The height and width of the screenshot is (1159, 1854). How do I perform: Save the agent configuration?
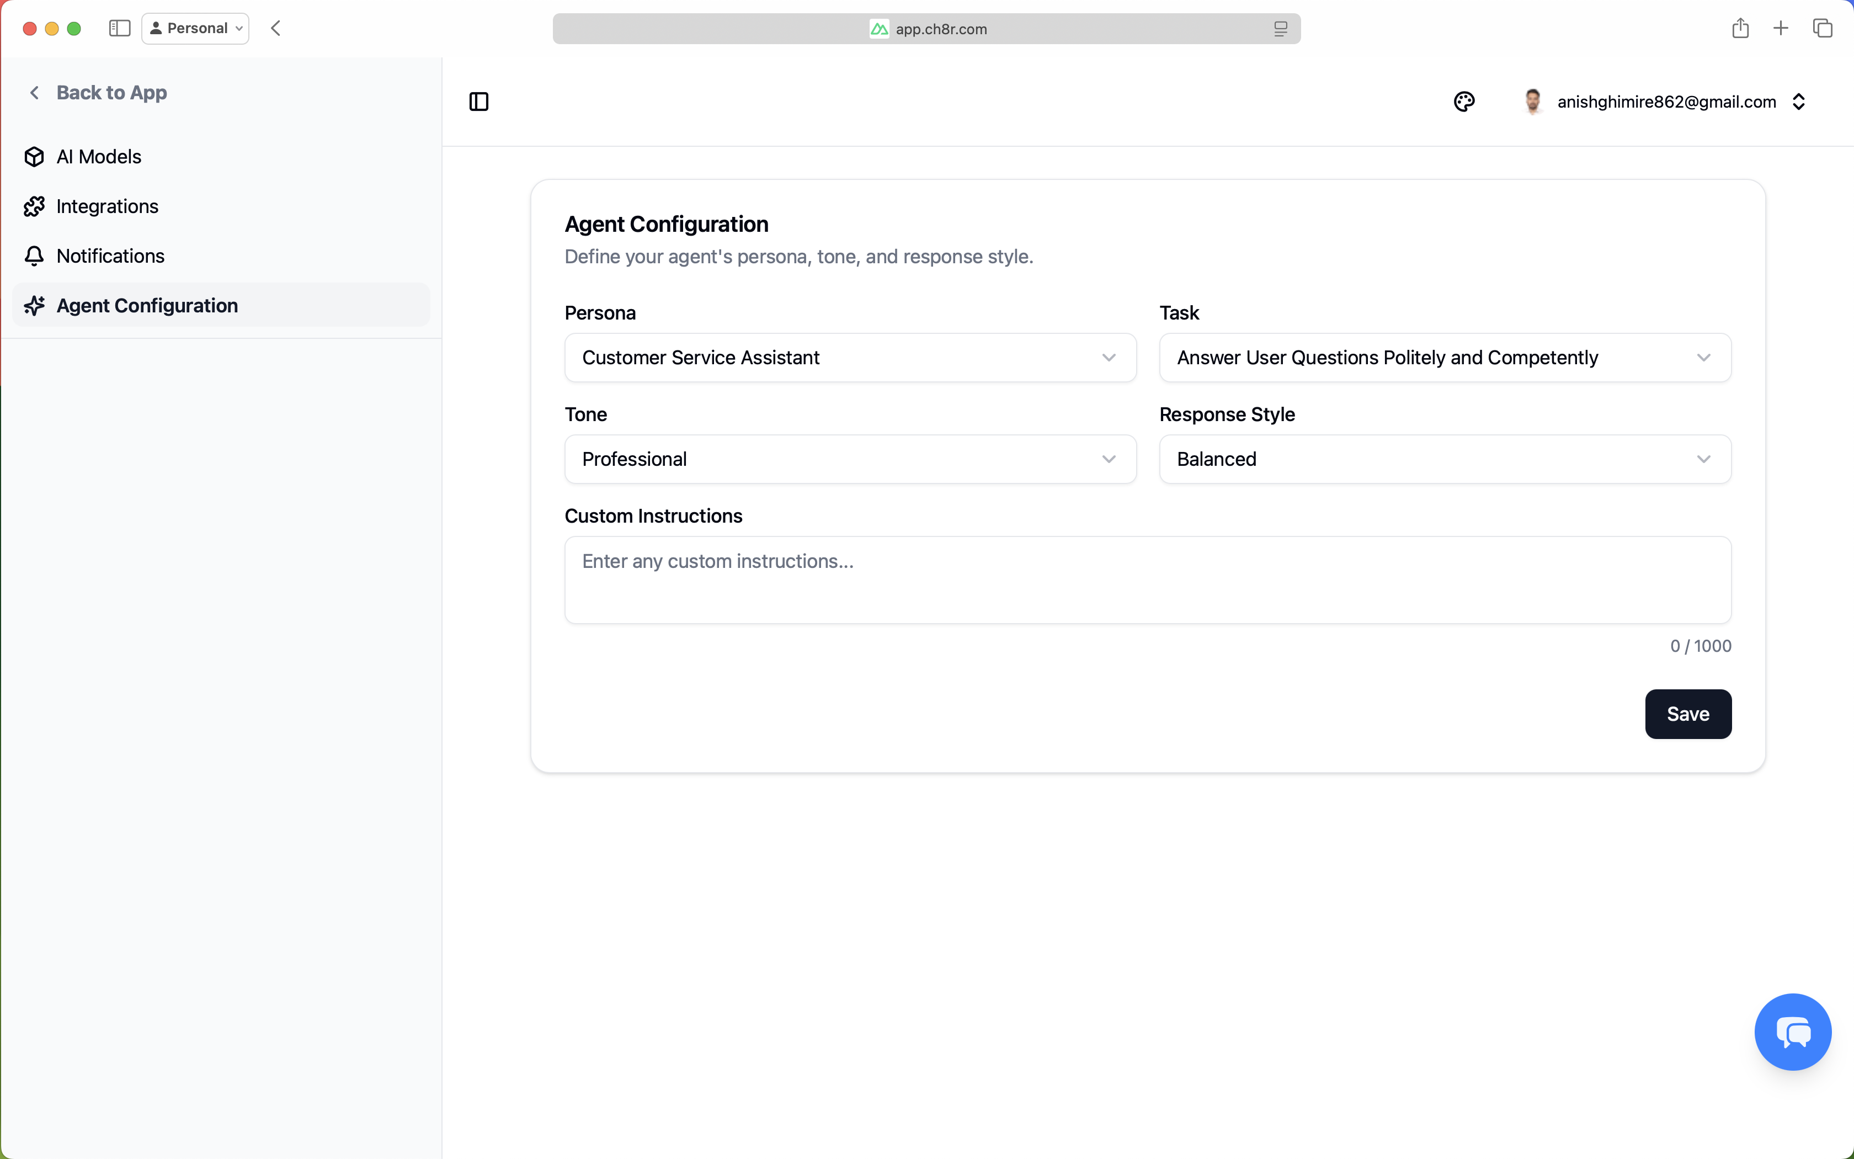[x=1687, y=714]
